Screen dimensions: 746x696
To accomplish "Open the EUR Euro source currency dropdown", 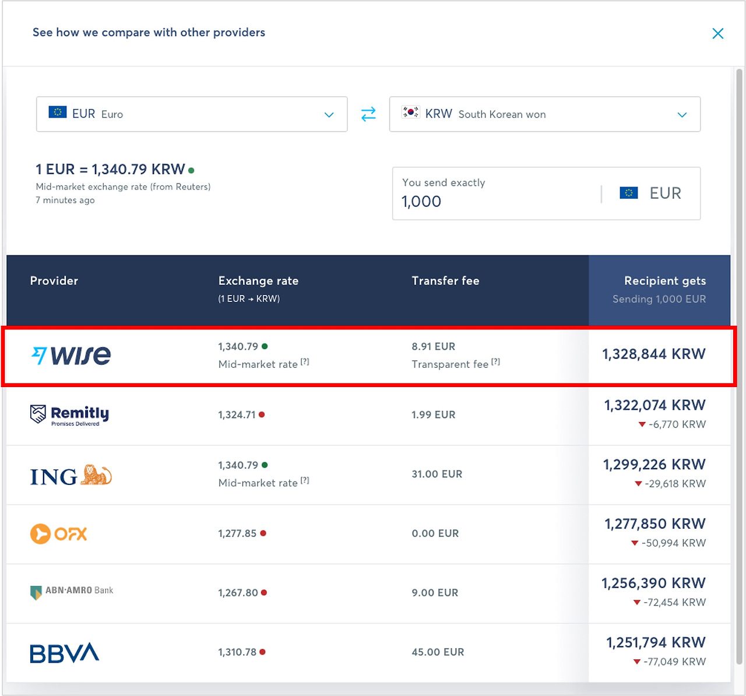I will point(192,114).
